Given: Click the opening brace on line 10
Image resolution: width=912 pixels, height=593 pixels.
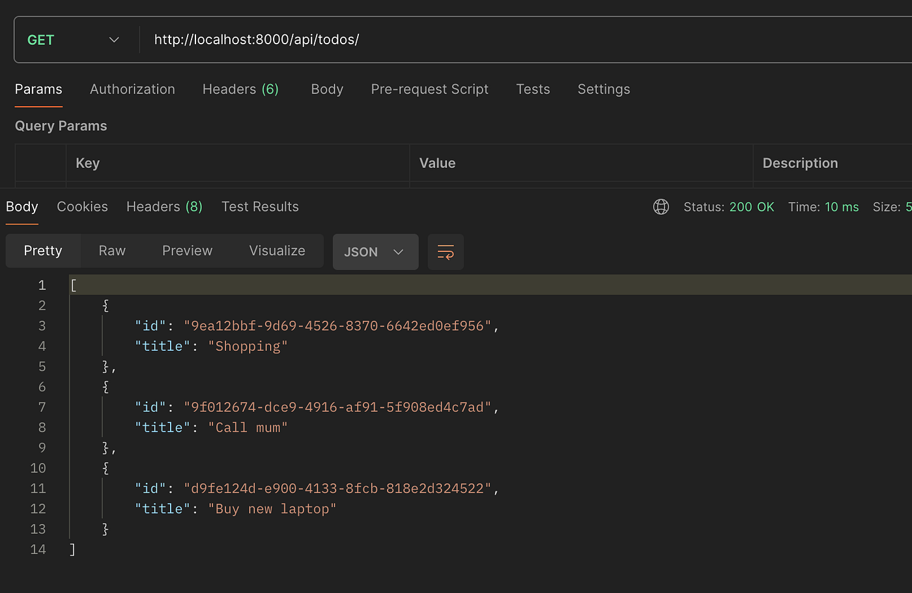Looking at the screenshot, I should pyautogui.click(x=106, y=468).
